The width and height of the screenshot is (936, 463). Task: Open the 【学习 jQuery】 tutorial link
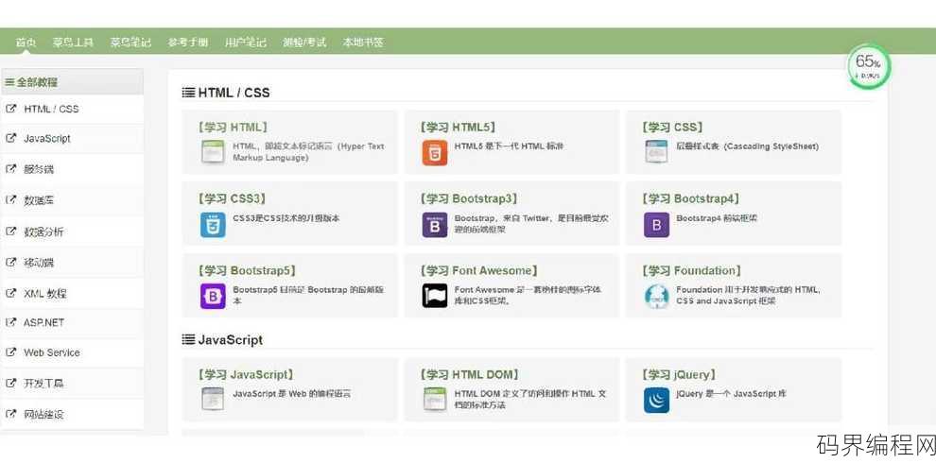pyautogui.click(x=679, y=375)
